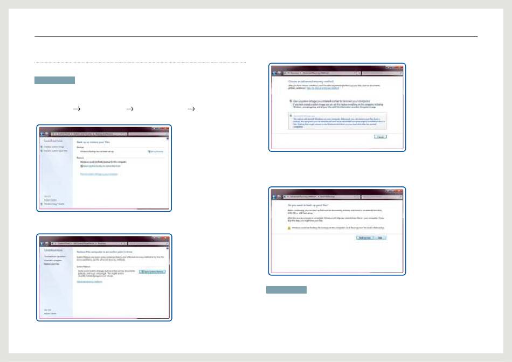
Task: Open Action Center in Recovery window
Action: tap(50, 314)
